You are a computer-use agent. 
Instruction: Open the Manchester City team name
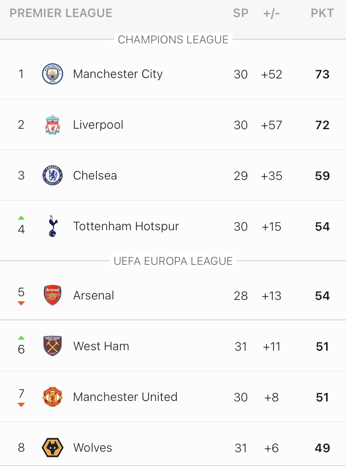tap(118, 74)
